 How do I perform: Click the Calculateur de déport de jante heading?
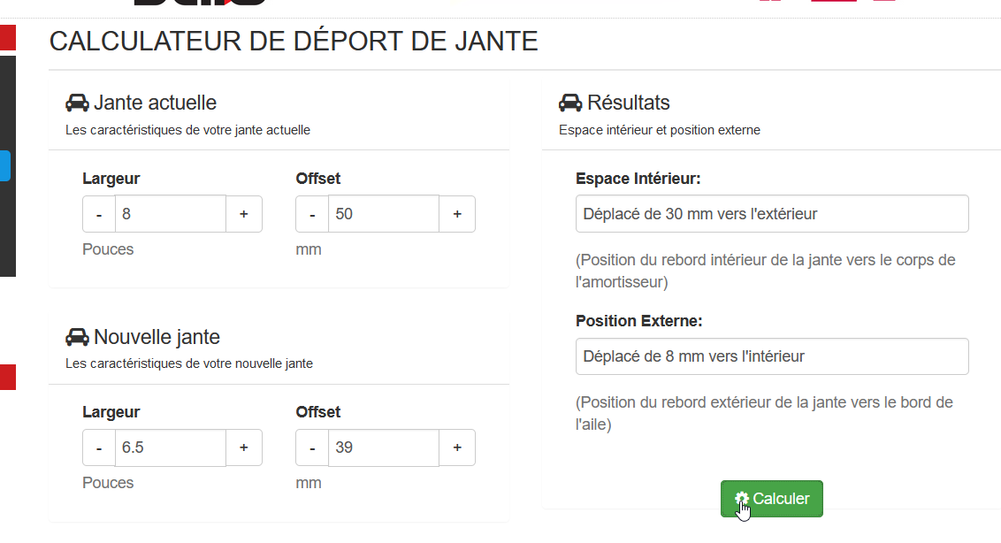click(x=294, y=42)
